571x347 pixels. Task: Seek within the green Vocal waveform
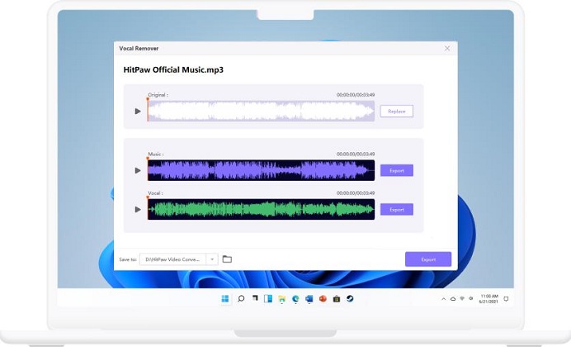(261, 209)
